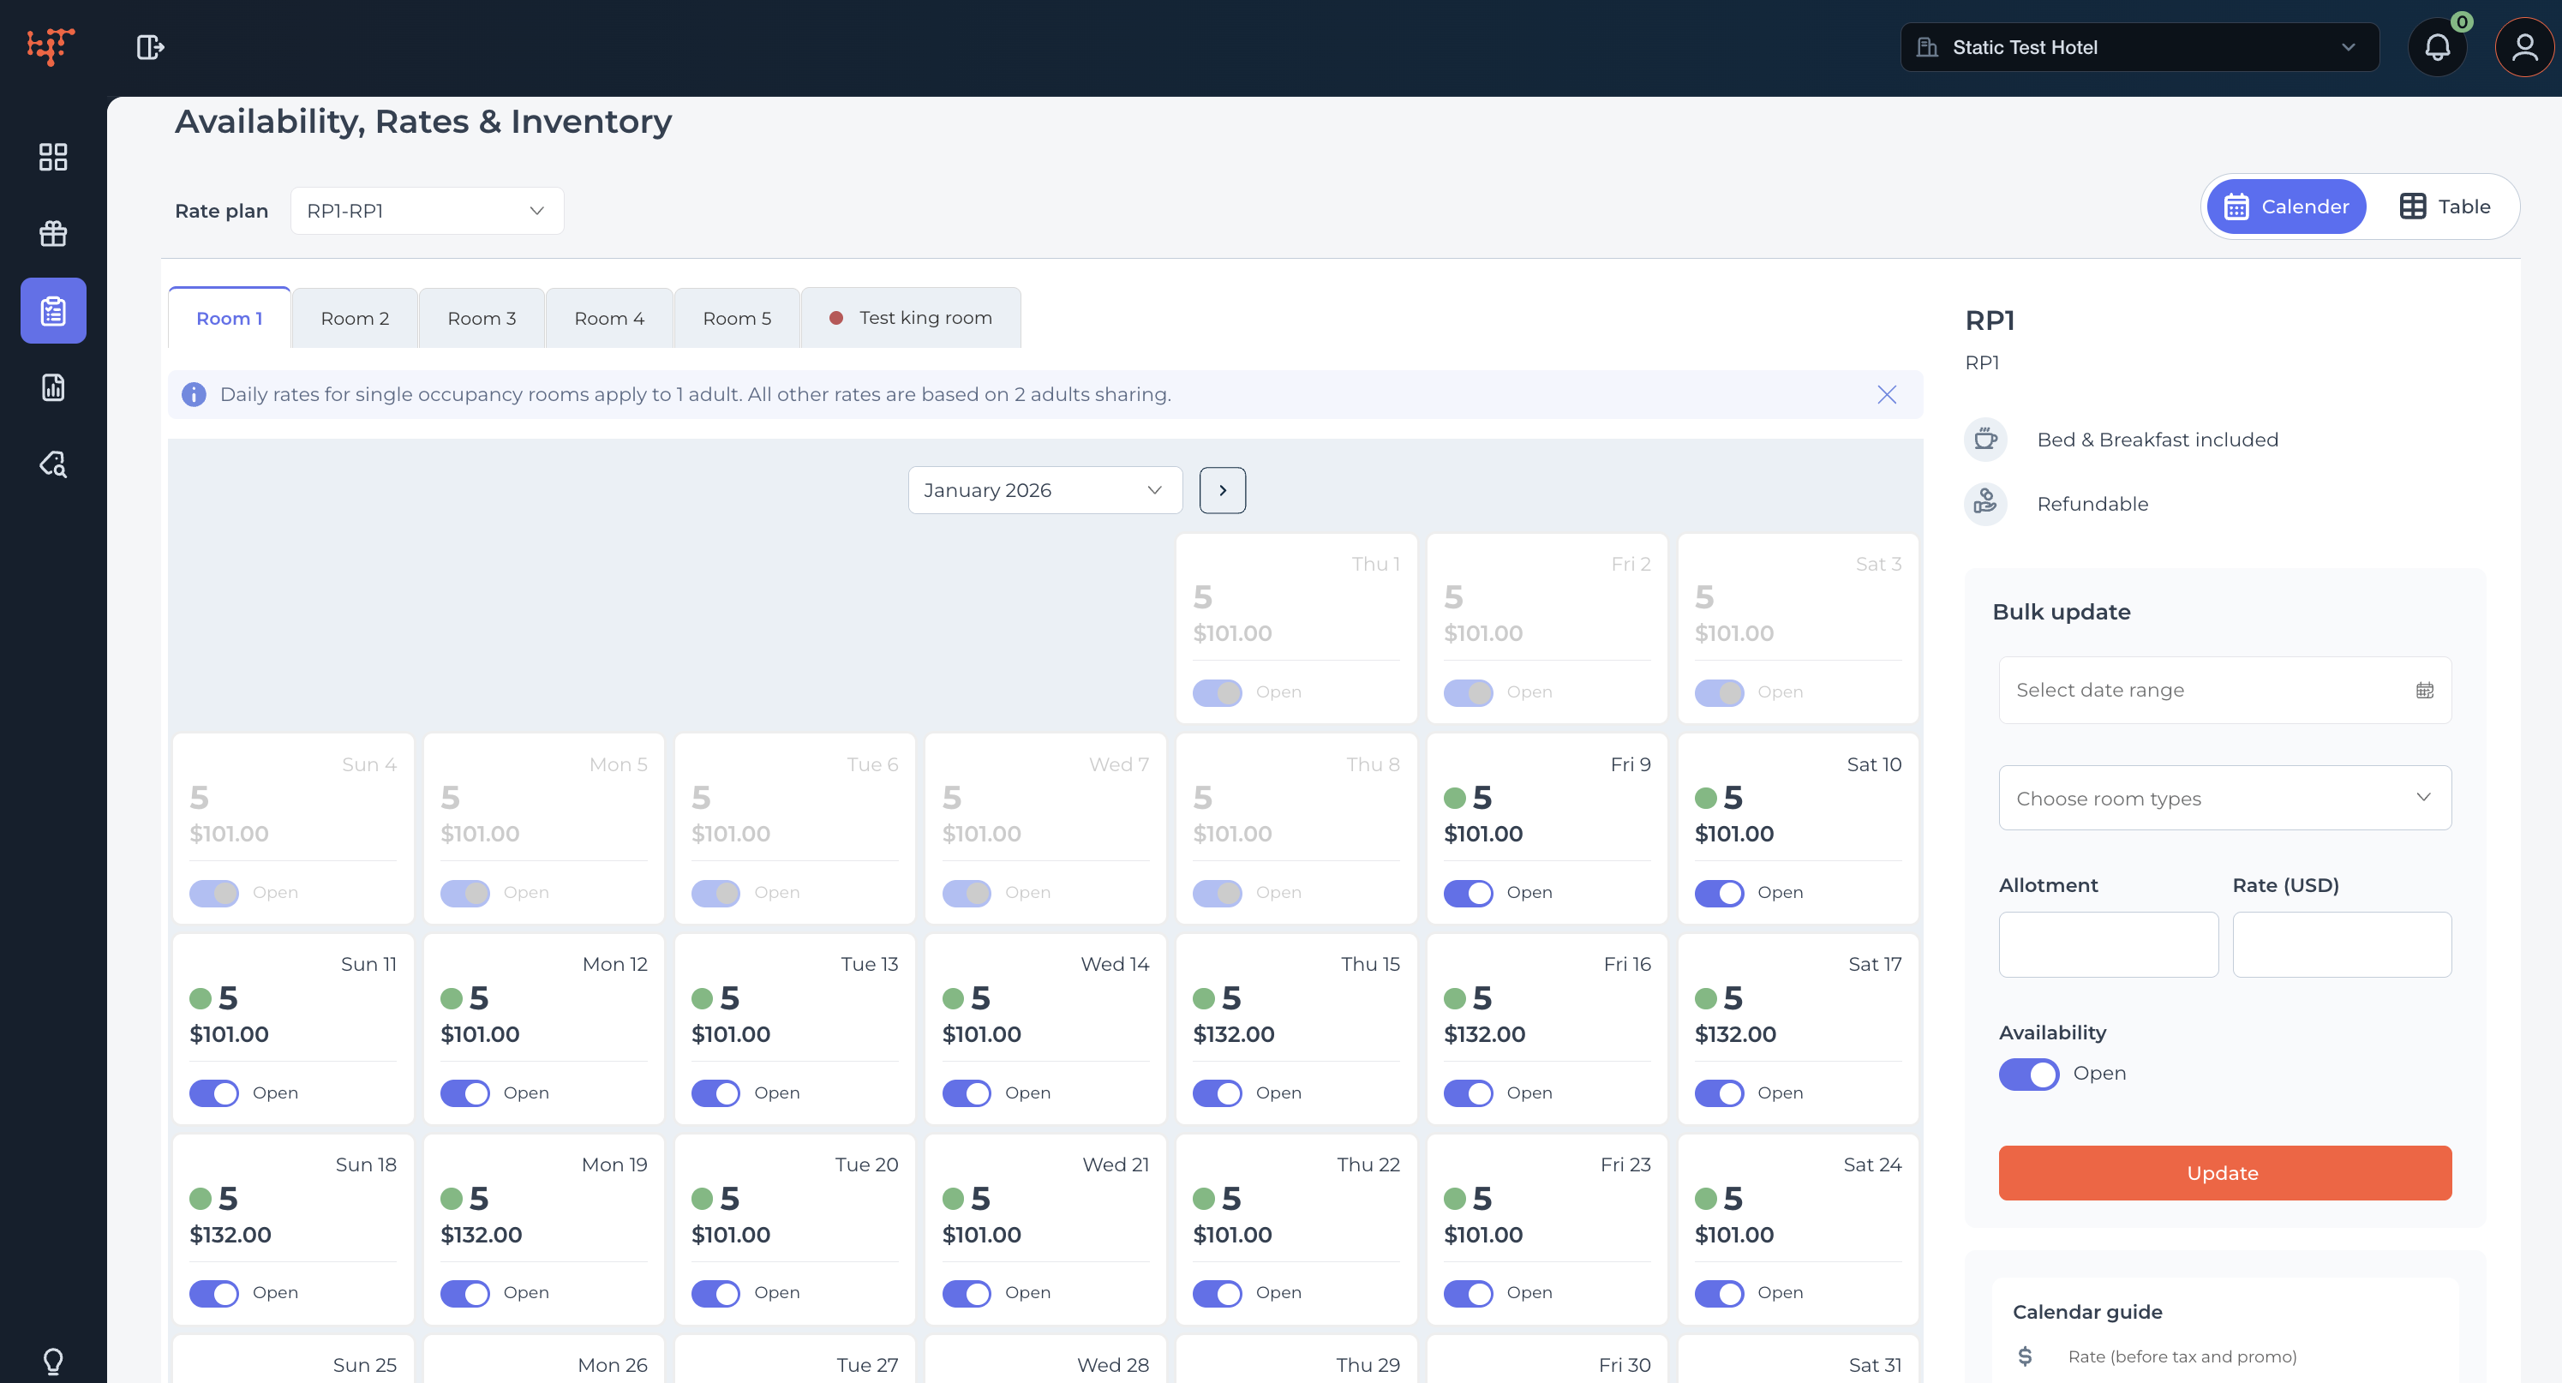Image resolution: width=2562 pixels, height=1383 pixels.
Task: Open the notifications bell
Action: [x=2437, y=48]
